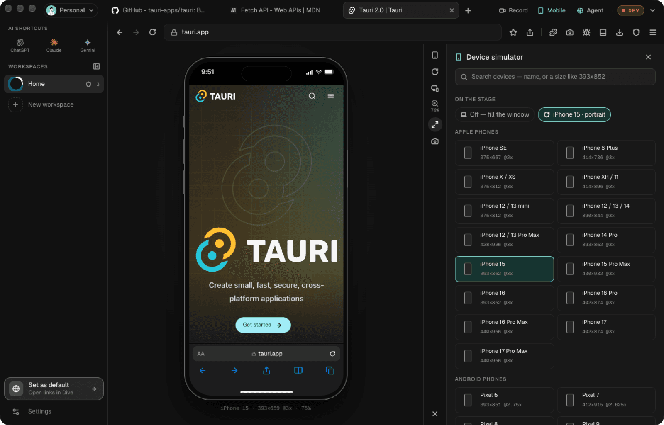Toggle Agent in top bar
The width and height of the screenshot is (664, 425).
(590, 10)
